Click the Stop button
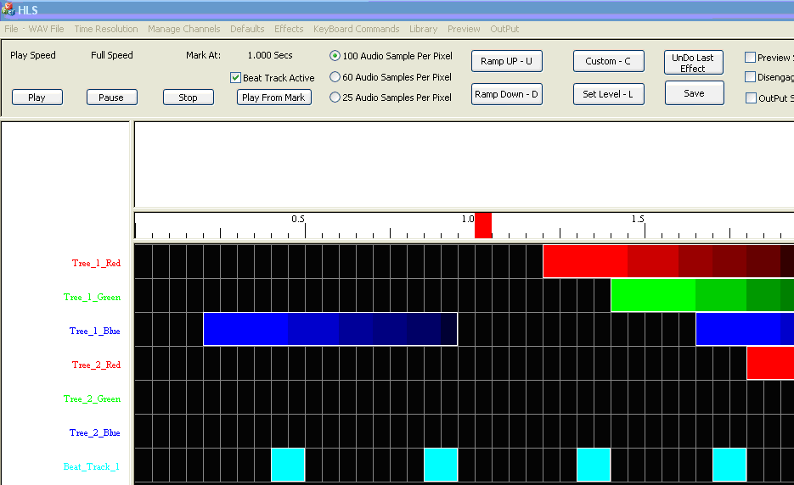The height and width of the screenshot is (485, 794). pyautogui.click(x=188, y=98)
